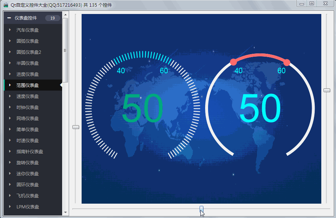Click the sidebar vertical scrollbar thumb
The width and height of the screenshot is (336, 218).
pos(65,50)
